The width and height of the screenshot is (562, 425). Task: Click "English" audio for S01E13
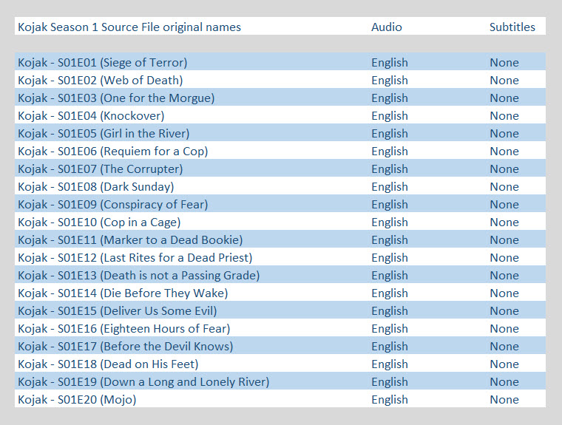point(390,276)
